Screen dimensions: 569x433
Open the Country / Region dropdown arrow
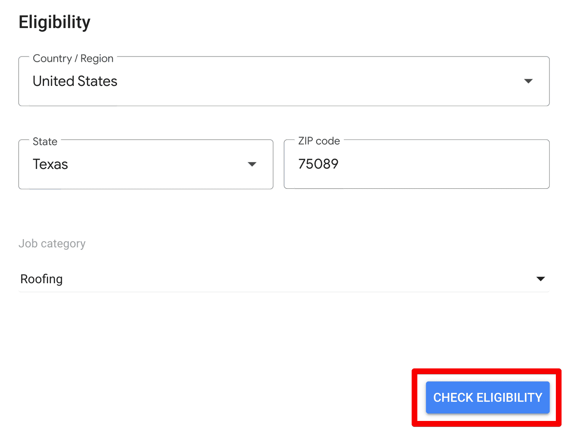point(528,81)
